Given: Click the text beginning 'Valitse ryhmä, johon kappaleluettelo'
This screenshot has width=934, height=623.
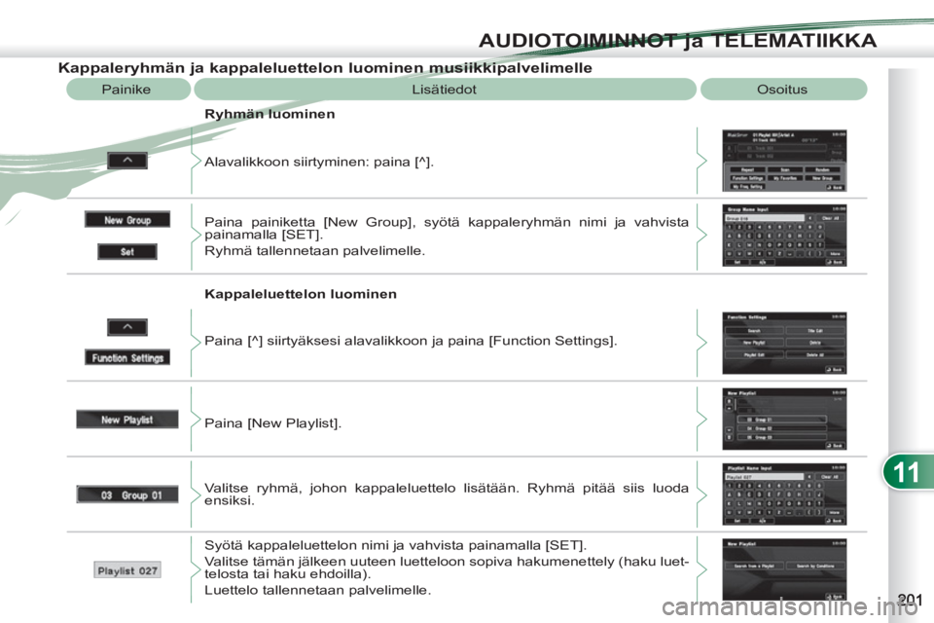Looking at the screenshot, I should coord(447,495).
